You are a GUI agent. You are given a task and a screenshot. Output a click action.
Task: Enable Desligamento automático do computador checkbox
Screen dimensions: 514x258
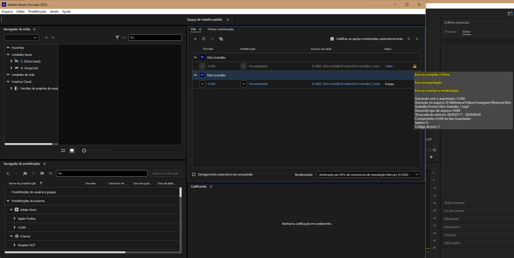pos(194,174)
